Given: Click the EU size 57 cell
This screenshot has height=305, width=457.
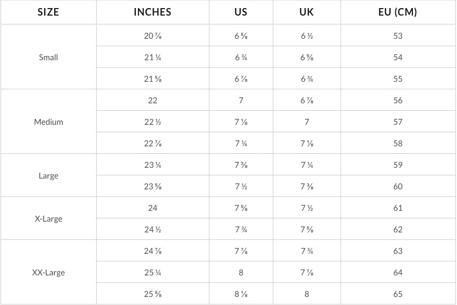Looking at the screenshot, I should click(397, 122).
